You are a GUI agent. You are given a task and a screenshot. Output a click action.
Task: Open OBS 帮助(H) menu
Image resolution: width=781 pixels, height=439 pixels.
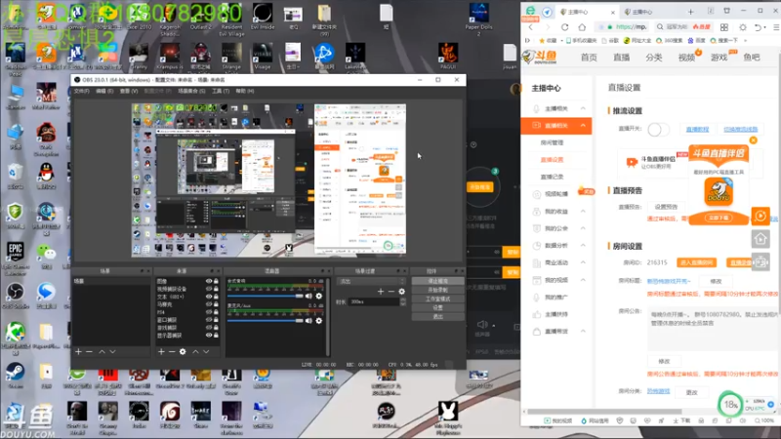(x=245, y=91)
